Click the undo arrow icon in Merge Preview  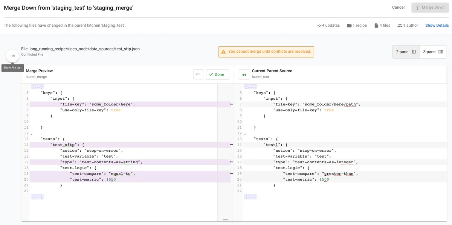(x=198, y=74)
